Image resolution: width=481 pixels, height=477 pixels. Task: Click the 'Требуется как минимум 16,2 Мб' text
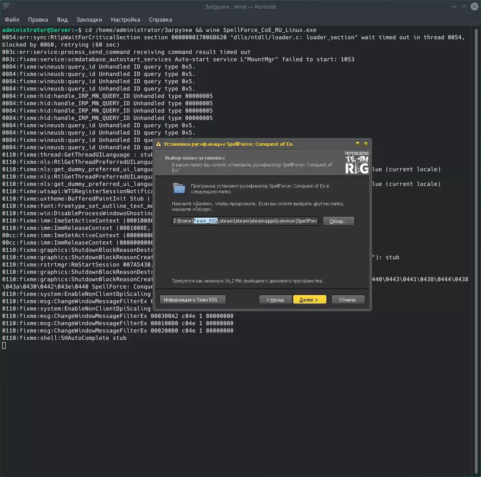click(247, 281)
